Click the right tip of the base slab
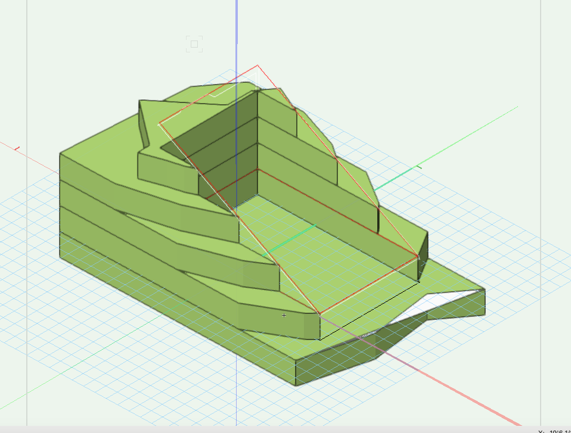 [483, 292]
